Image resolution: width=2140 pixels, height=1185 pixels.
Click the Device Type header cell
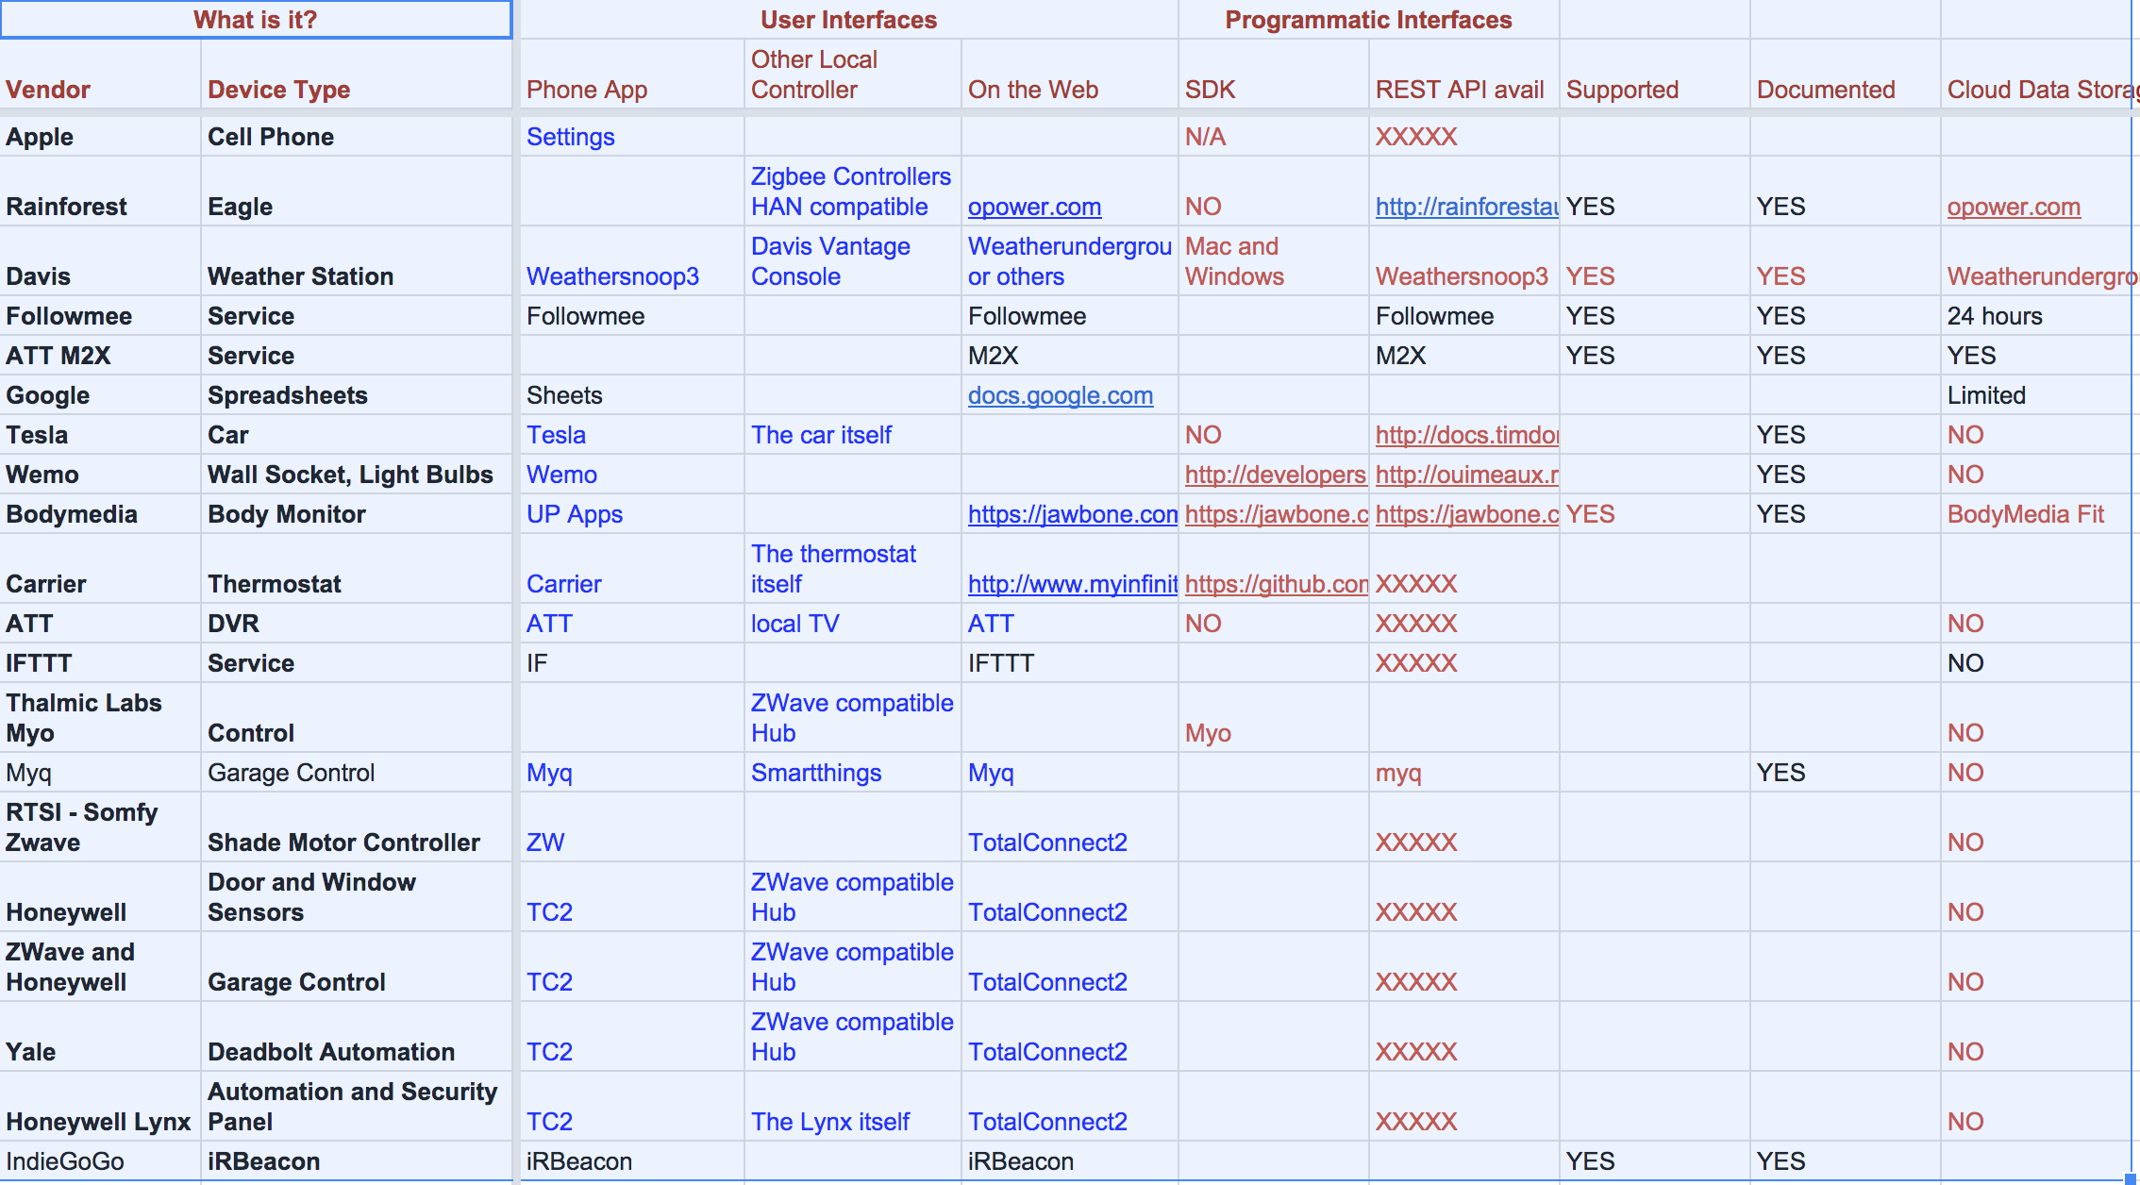tap(278, 90)
